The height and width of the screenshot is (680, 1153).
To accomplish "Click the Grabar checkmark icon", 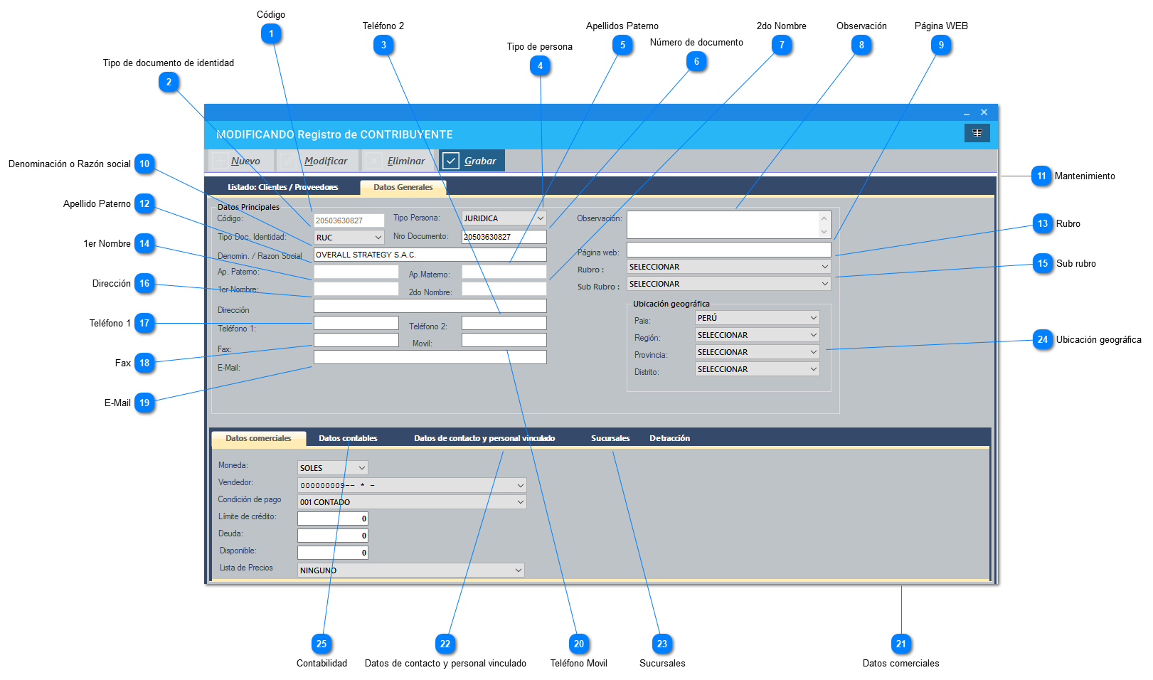I will [451, 161].
